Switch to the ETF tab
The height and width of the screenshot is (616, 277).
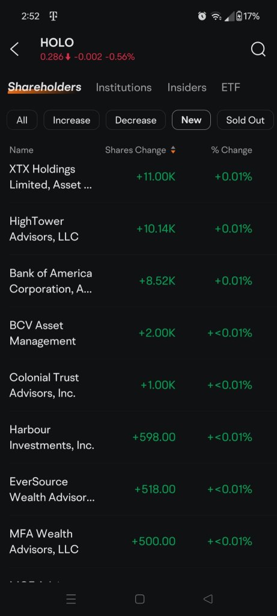point(231,87)
